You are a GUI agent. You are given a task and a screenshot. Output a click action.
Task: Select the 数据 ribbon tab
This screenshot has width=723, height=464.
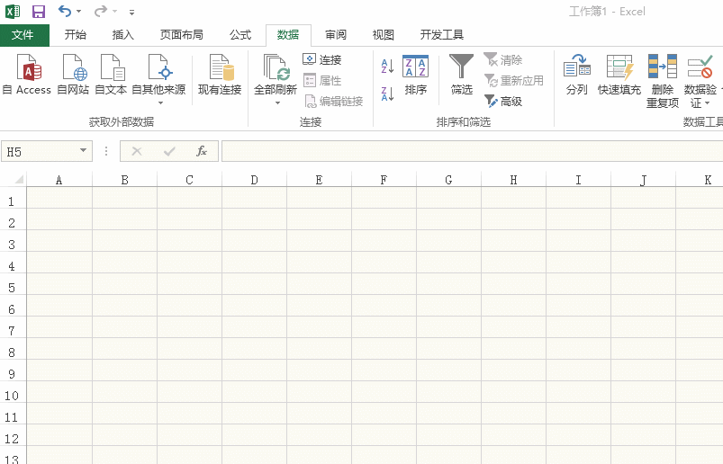[x=288, y=35]
